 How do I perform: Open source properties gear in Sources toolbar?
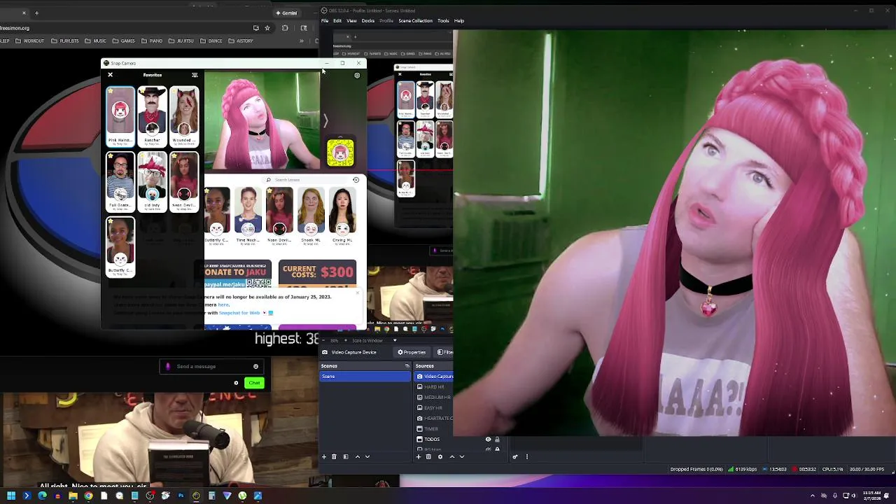pyautogui.click(x=440, y=456)
